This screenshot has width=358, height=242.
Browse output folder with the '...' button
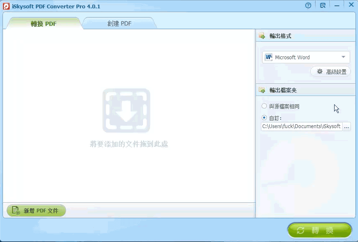pos(346,126)
